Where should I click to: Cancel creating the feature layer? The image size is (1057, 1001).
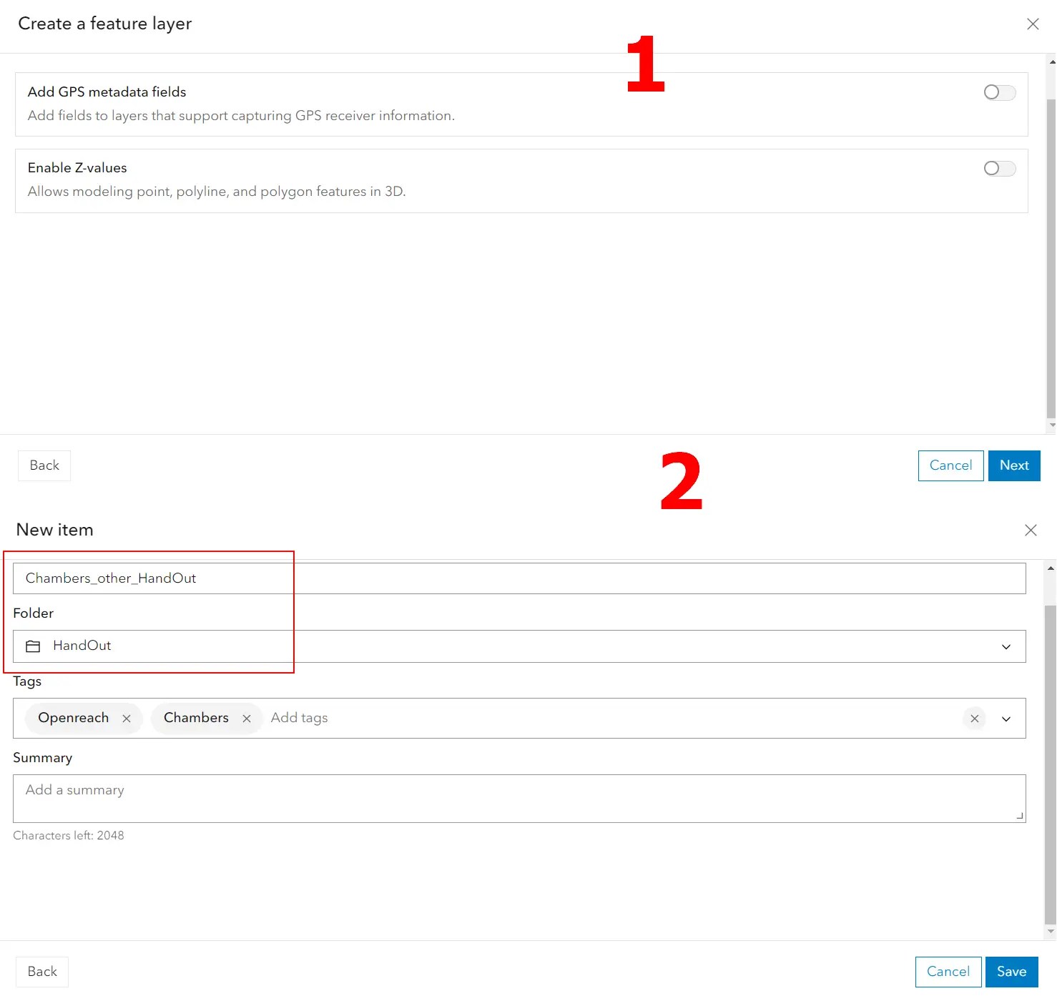(950, 465)
